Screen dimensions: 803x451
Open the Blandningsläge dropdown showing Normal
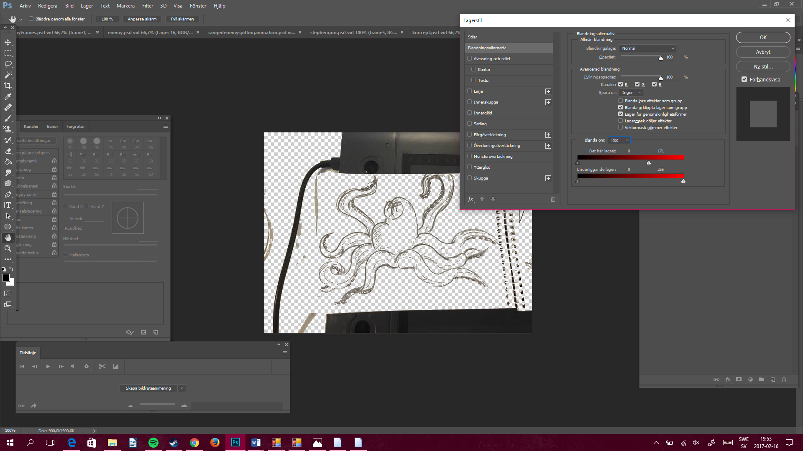click(647, 48)
